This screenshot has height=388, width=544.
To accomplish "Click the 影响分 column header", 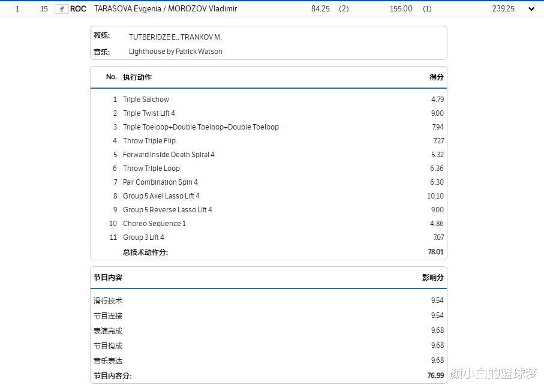I will point(432,278).
